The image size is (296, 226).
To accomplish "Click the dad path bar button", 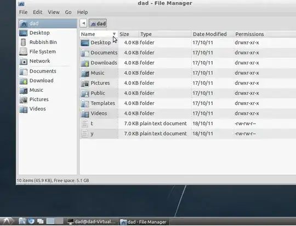I will point(98,24).
